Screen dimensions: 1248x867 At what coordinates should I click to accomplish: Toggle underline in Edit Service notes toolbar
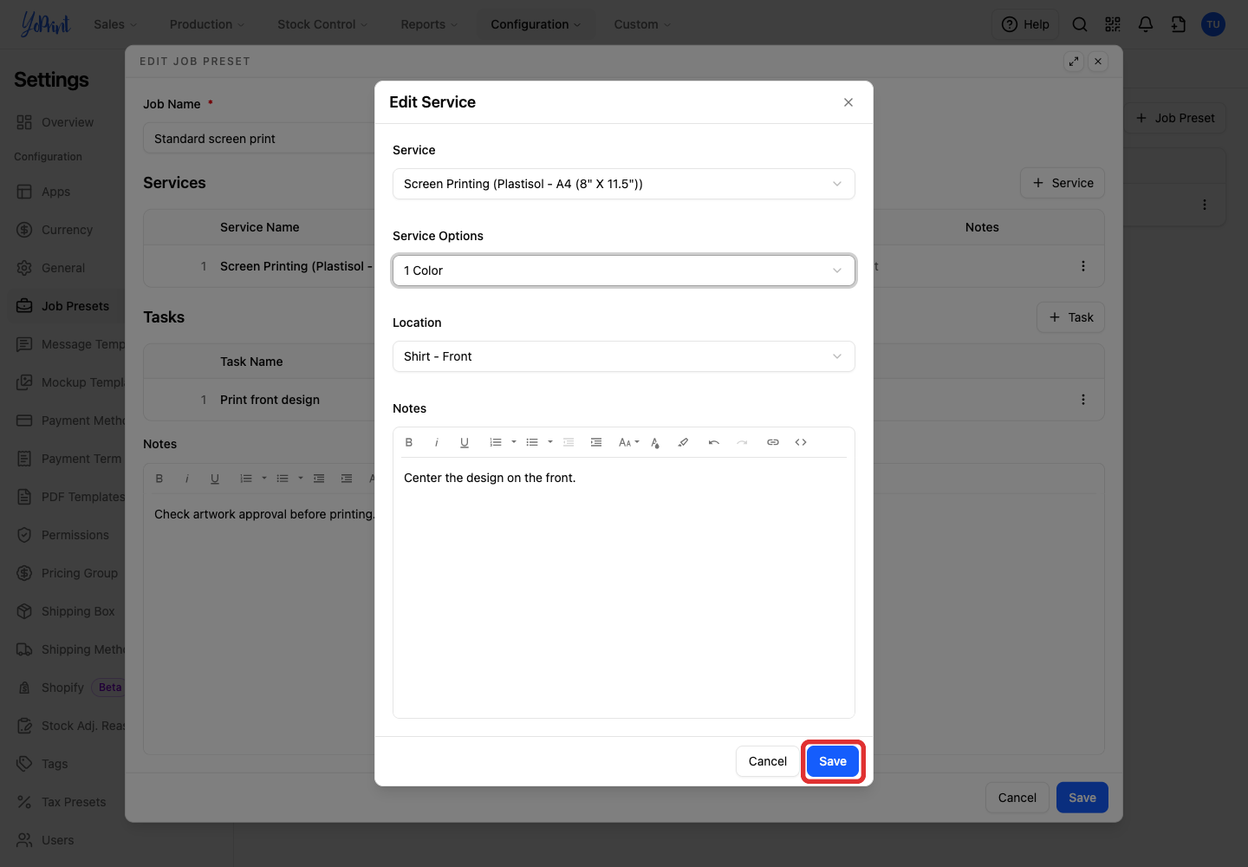pyautogui.click(x=465, y=442)
